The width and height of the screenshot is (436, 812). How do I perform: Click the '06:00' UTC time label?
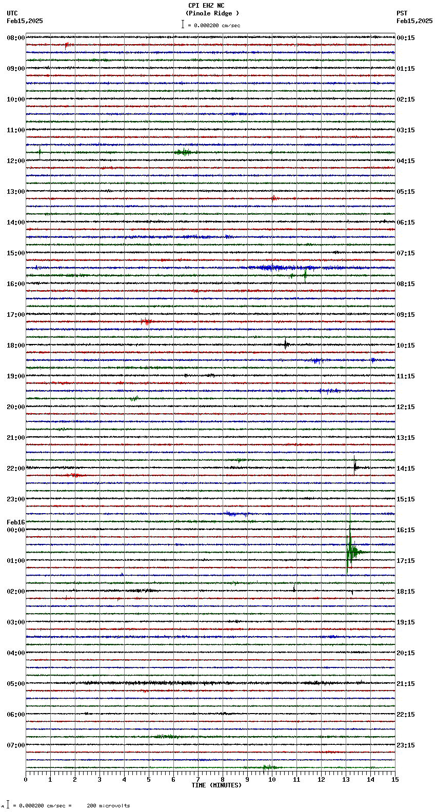(16, 715)
